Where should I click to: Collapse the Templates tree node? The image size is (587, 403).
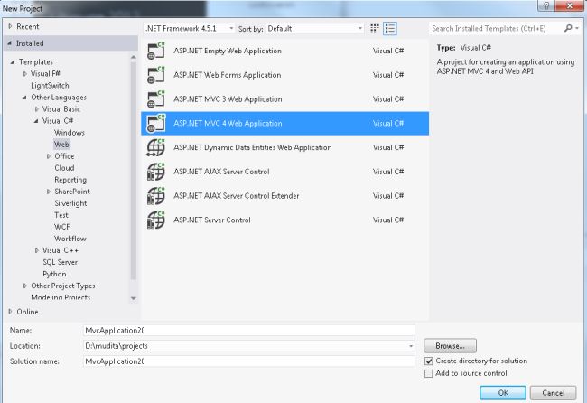13,61
